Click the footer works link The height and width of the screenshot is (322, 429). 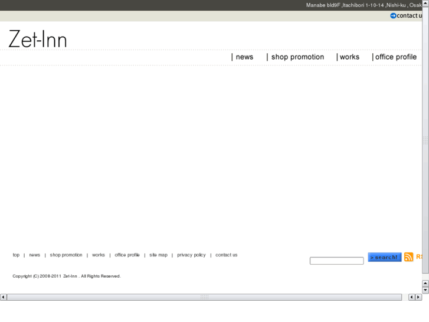pyautogui.click(x=98, y=255)
